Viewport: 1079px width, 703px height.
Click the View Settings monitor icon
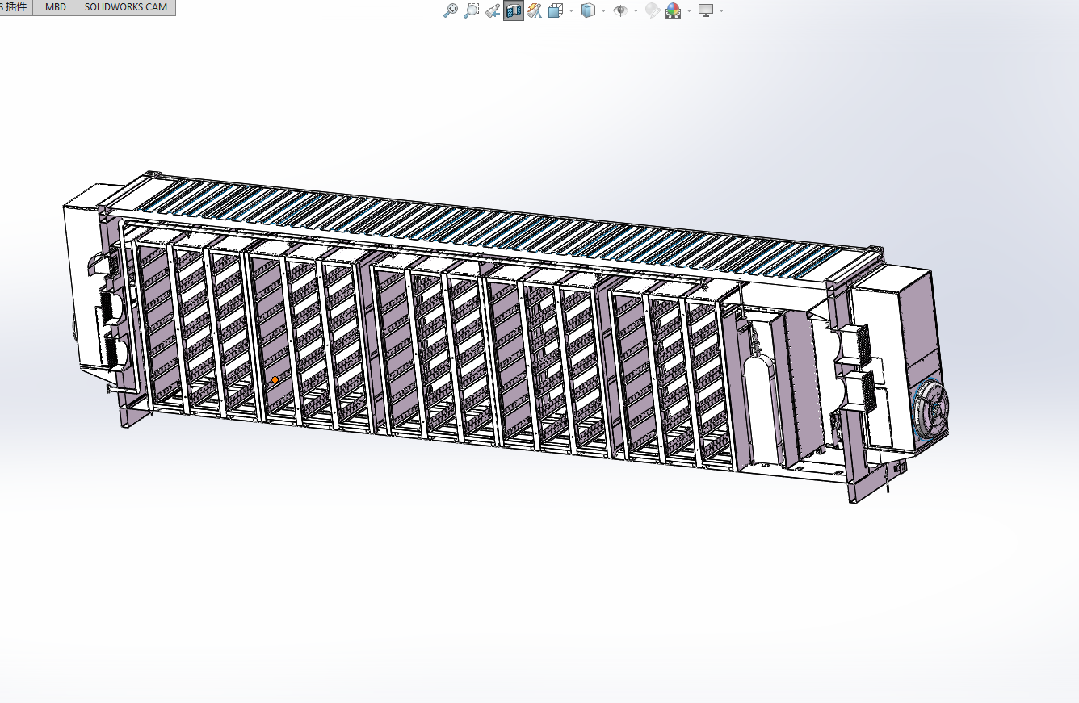click(706, 10)
